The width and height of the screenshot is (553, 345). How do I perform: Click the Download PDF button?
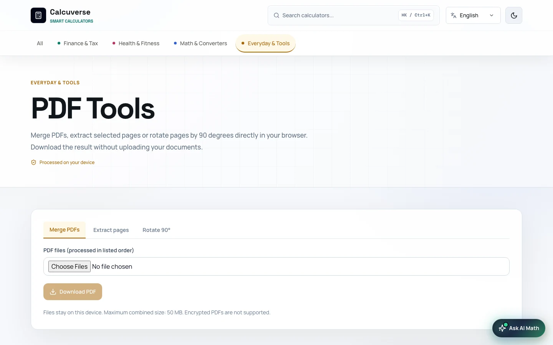73,292
